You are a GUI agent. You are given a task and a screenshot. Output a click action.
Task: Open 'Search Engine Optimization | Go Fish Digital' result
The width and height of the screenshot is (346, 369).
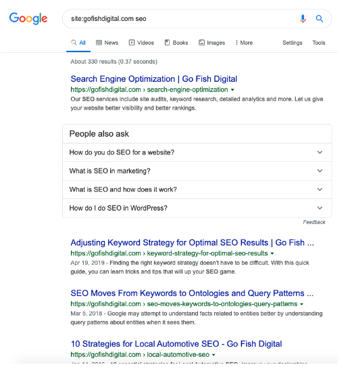coord(154,79)
